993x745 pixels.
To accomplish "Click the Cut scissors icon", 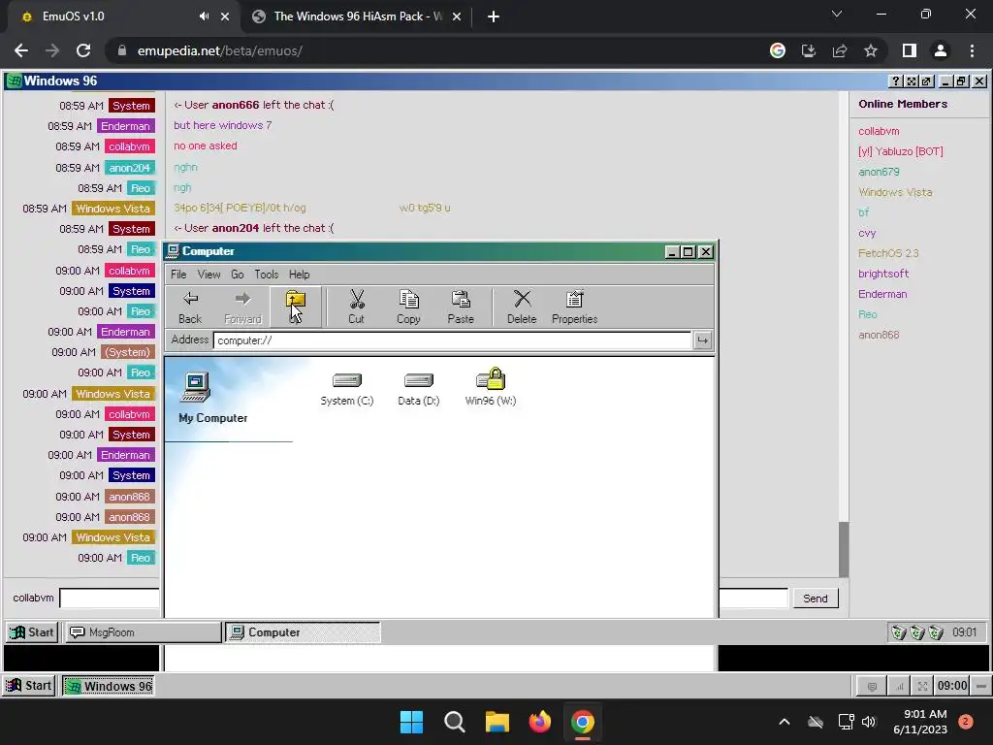I will (357, 307).
